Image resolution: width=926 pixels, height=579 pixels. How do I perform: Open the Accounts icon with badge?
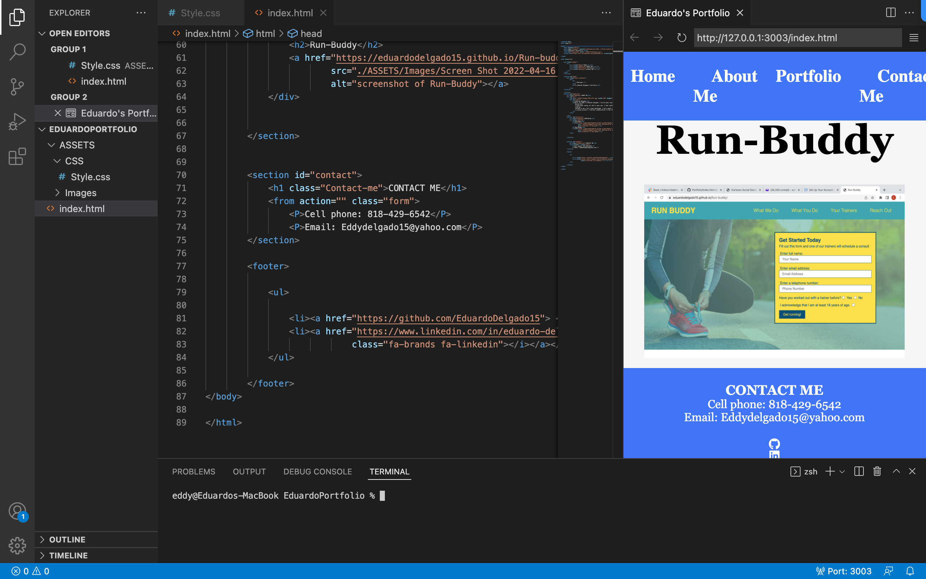coord(18,512)
